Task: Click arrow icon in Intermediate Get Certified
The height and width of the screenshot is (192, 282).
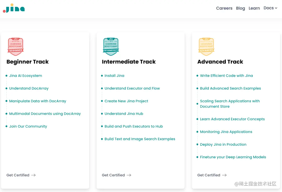Action: pos(129,175)
